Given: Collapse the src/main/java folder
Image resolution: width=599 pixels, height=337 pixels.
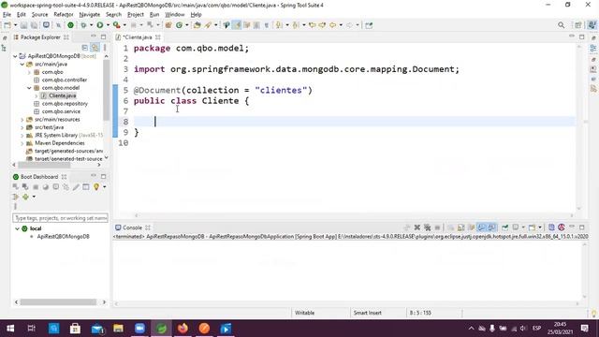Looking at the screenshot, I should [22, 65].
